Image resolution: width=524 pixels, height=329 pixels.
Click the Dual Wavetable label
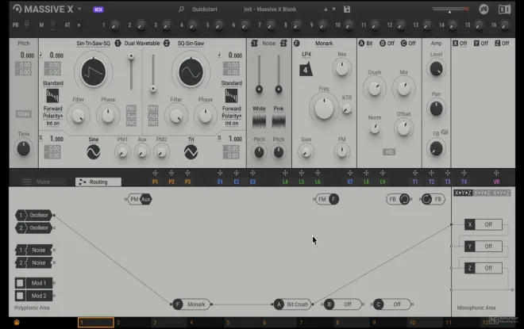[142, 44]
